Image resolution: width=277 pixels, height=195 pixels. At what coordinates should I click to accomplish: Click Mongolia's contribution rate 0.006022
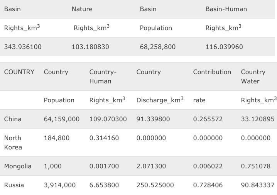pyautogui.click(x=208, y=166)
